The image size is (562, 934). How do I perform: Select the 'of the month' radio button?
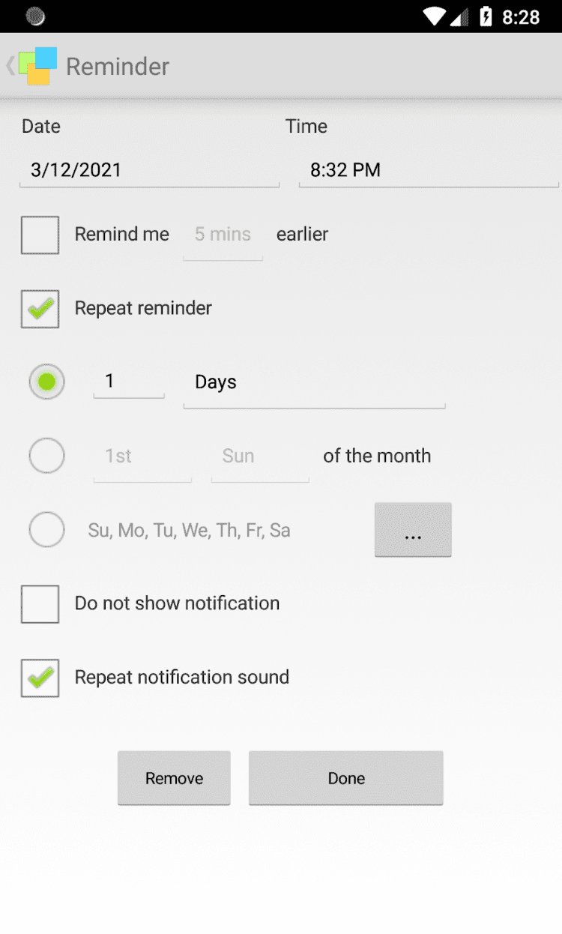[x=46, y=456]
